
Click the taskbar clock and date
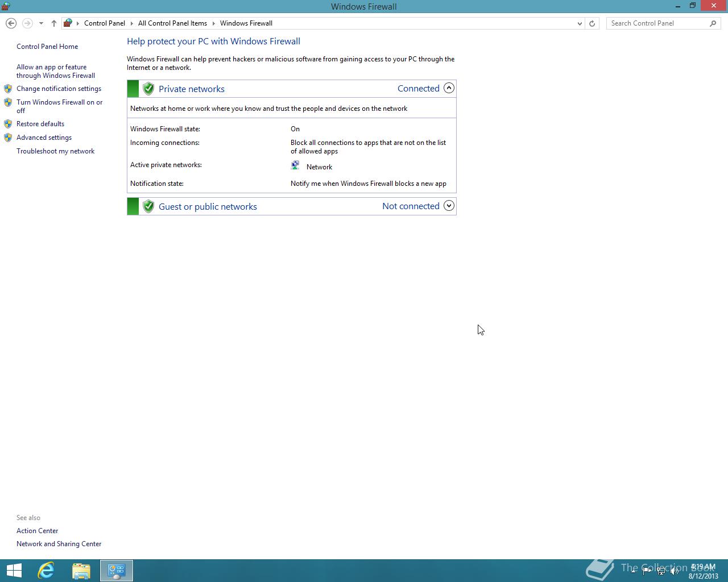coord(704,571)
